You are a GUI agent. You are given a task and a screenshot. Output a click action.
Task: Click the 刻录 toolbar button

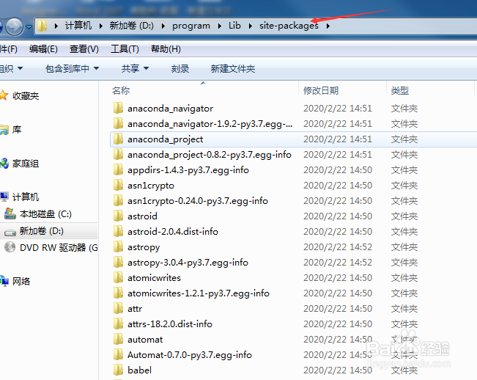pos(180,69)
